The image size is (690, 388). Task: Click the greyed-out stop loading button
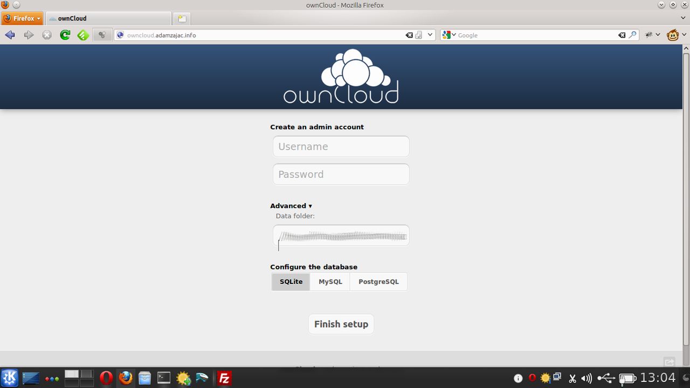(47, 35)
